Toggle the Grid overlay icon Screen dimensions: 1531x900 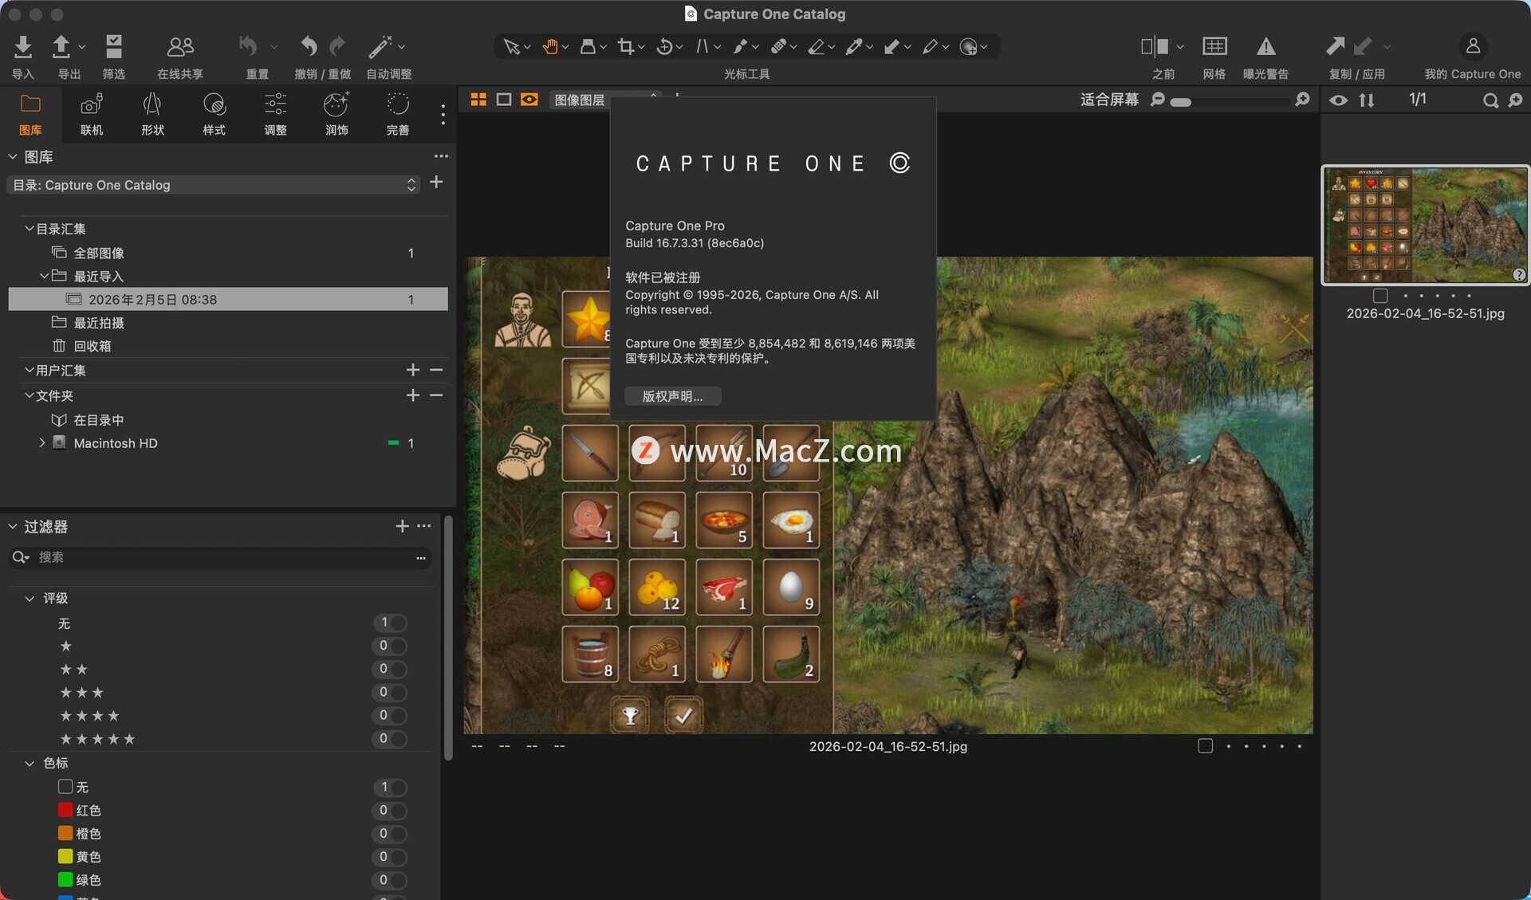1214,47
